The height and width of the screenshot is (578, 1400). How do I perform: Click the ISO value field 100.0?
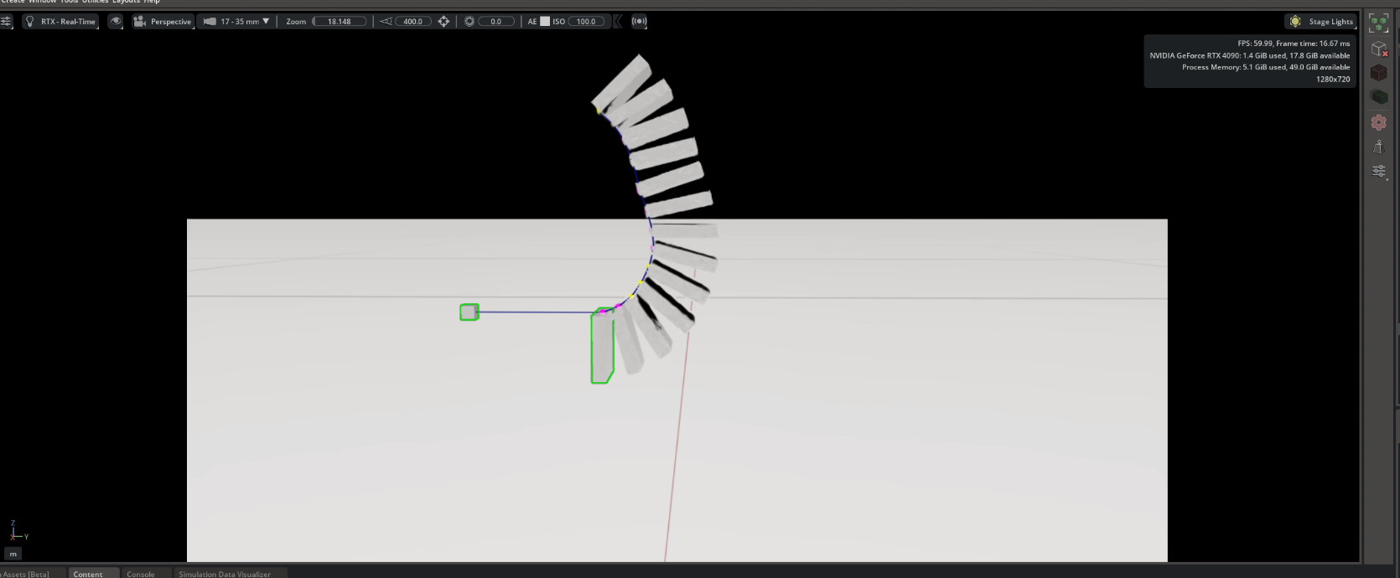pos(586,21)
